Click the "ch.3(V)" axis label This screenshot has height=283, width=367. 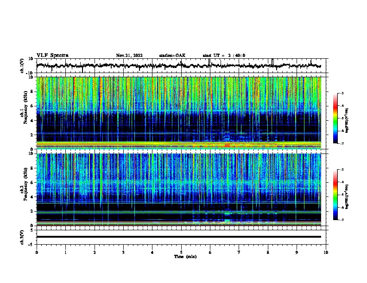tap(22, 237)
